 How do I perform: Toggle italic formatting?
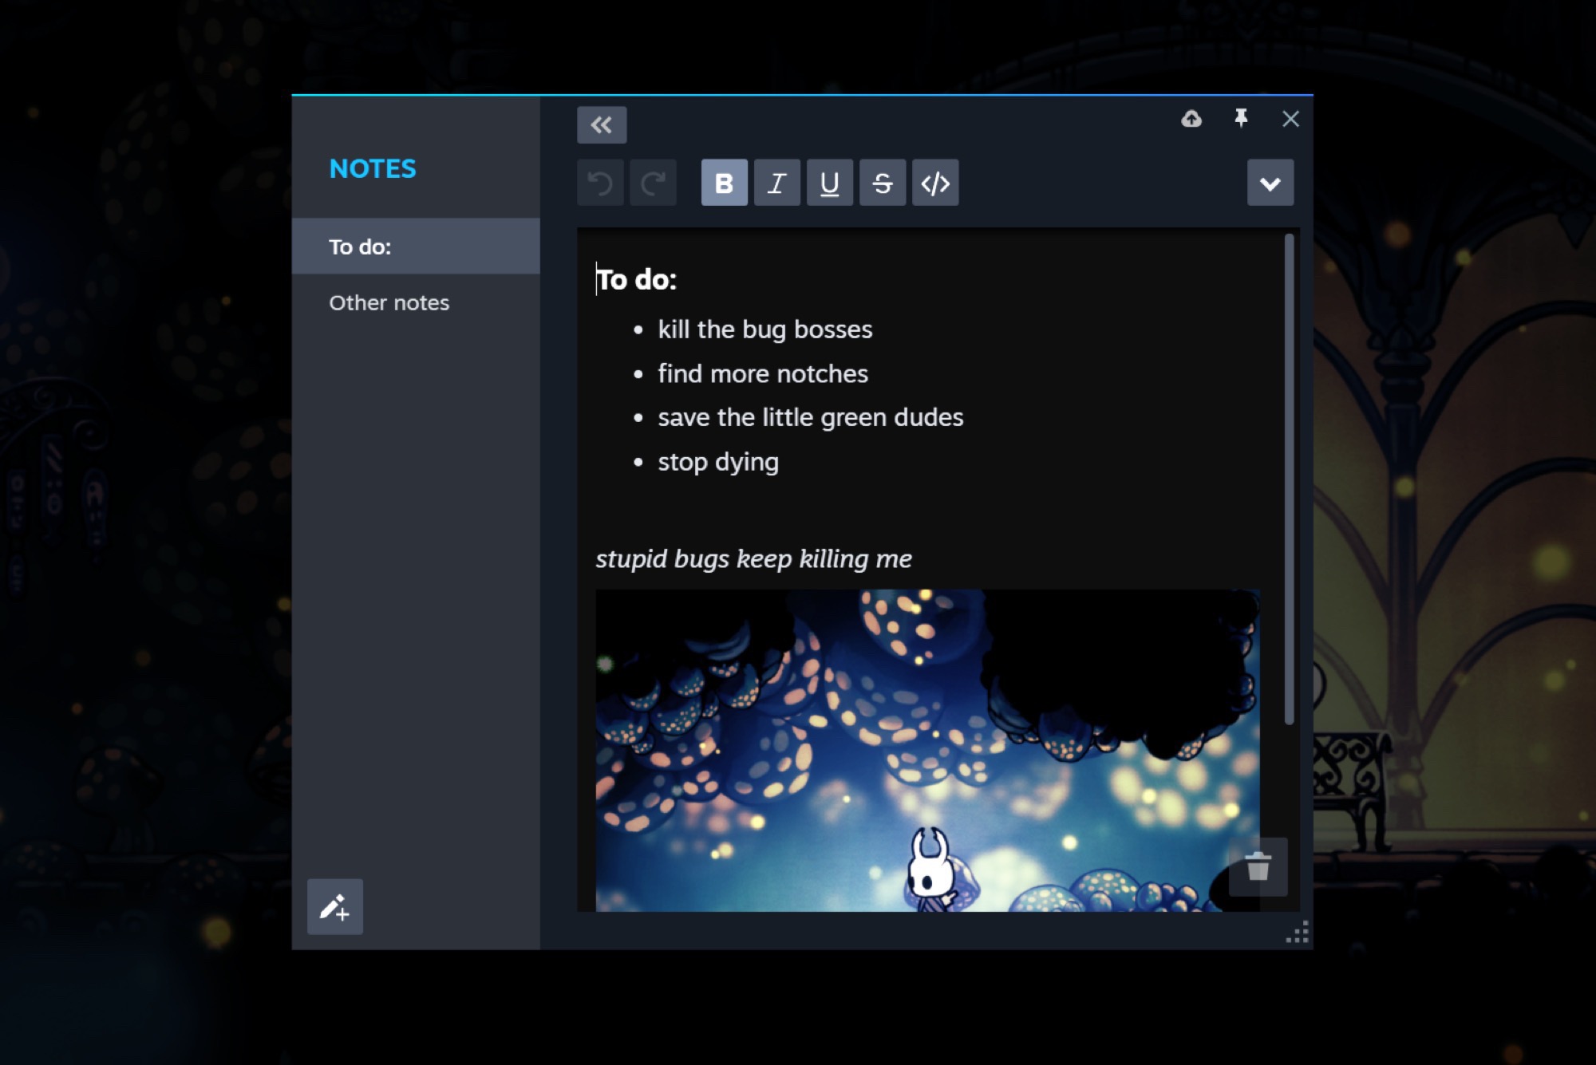pos(776,183)
